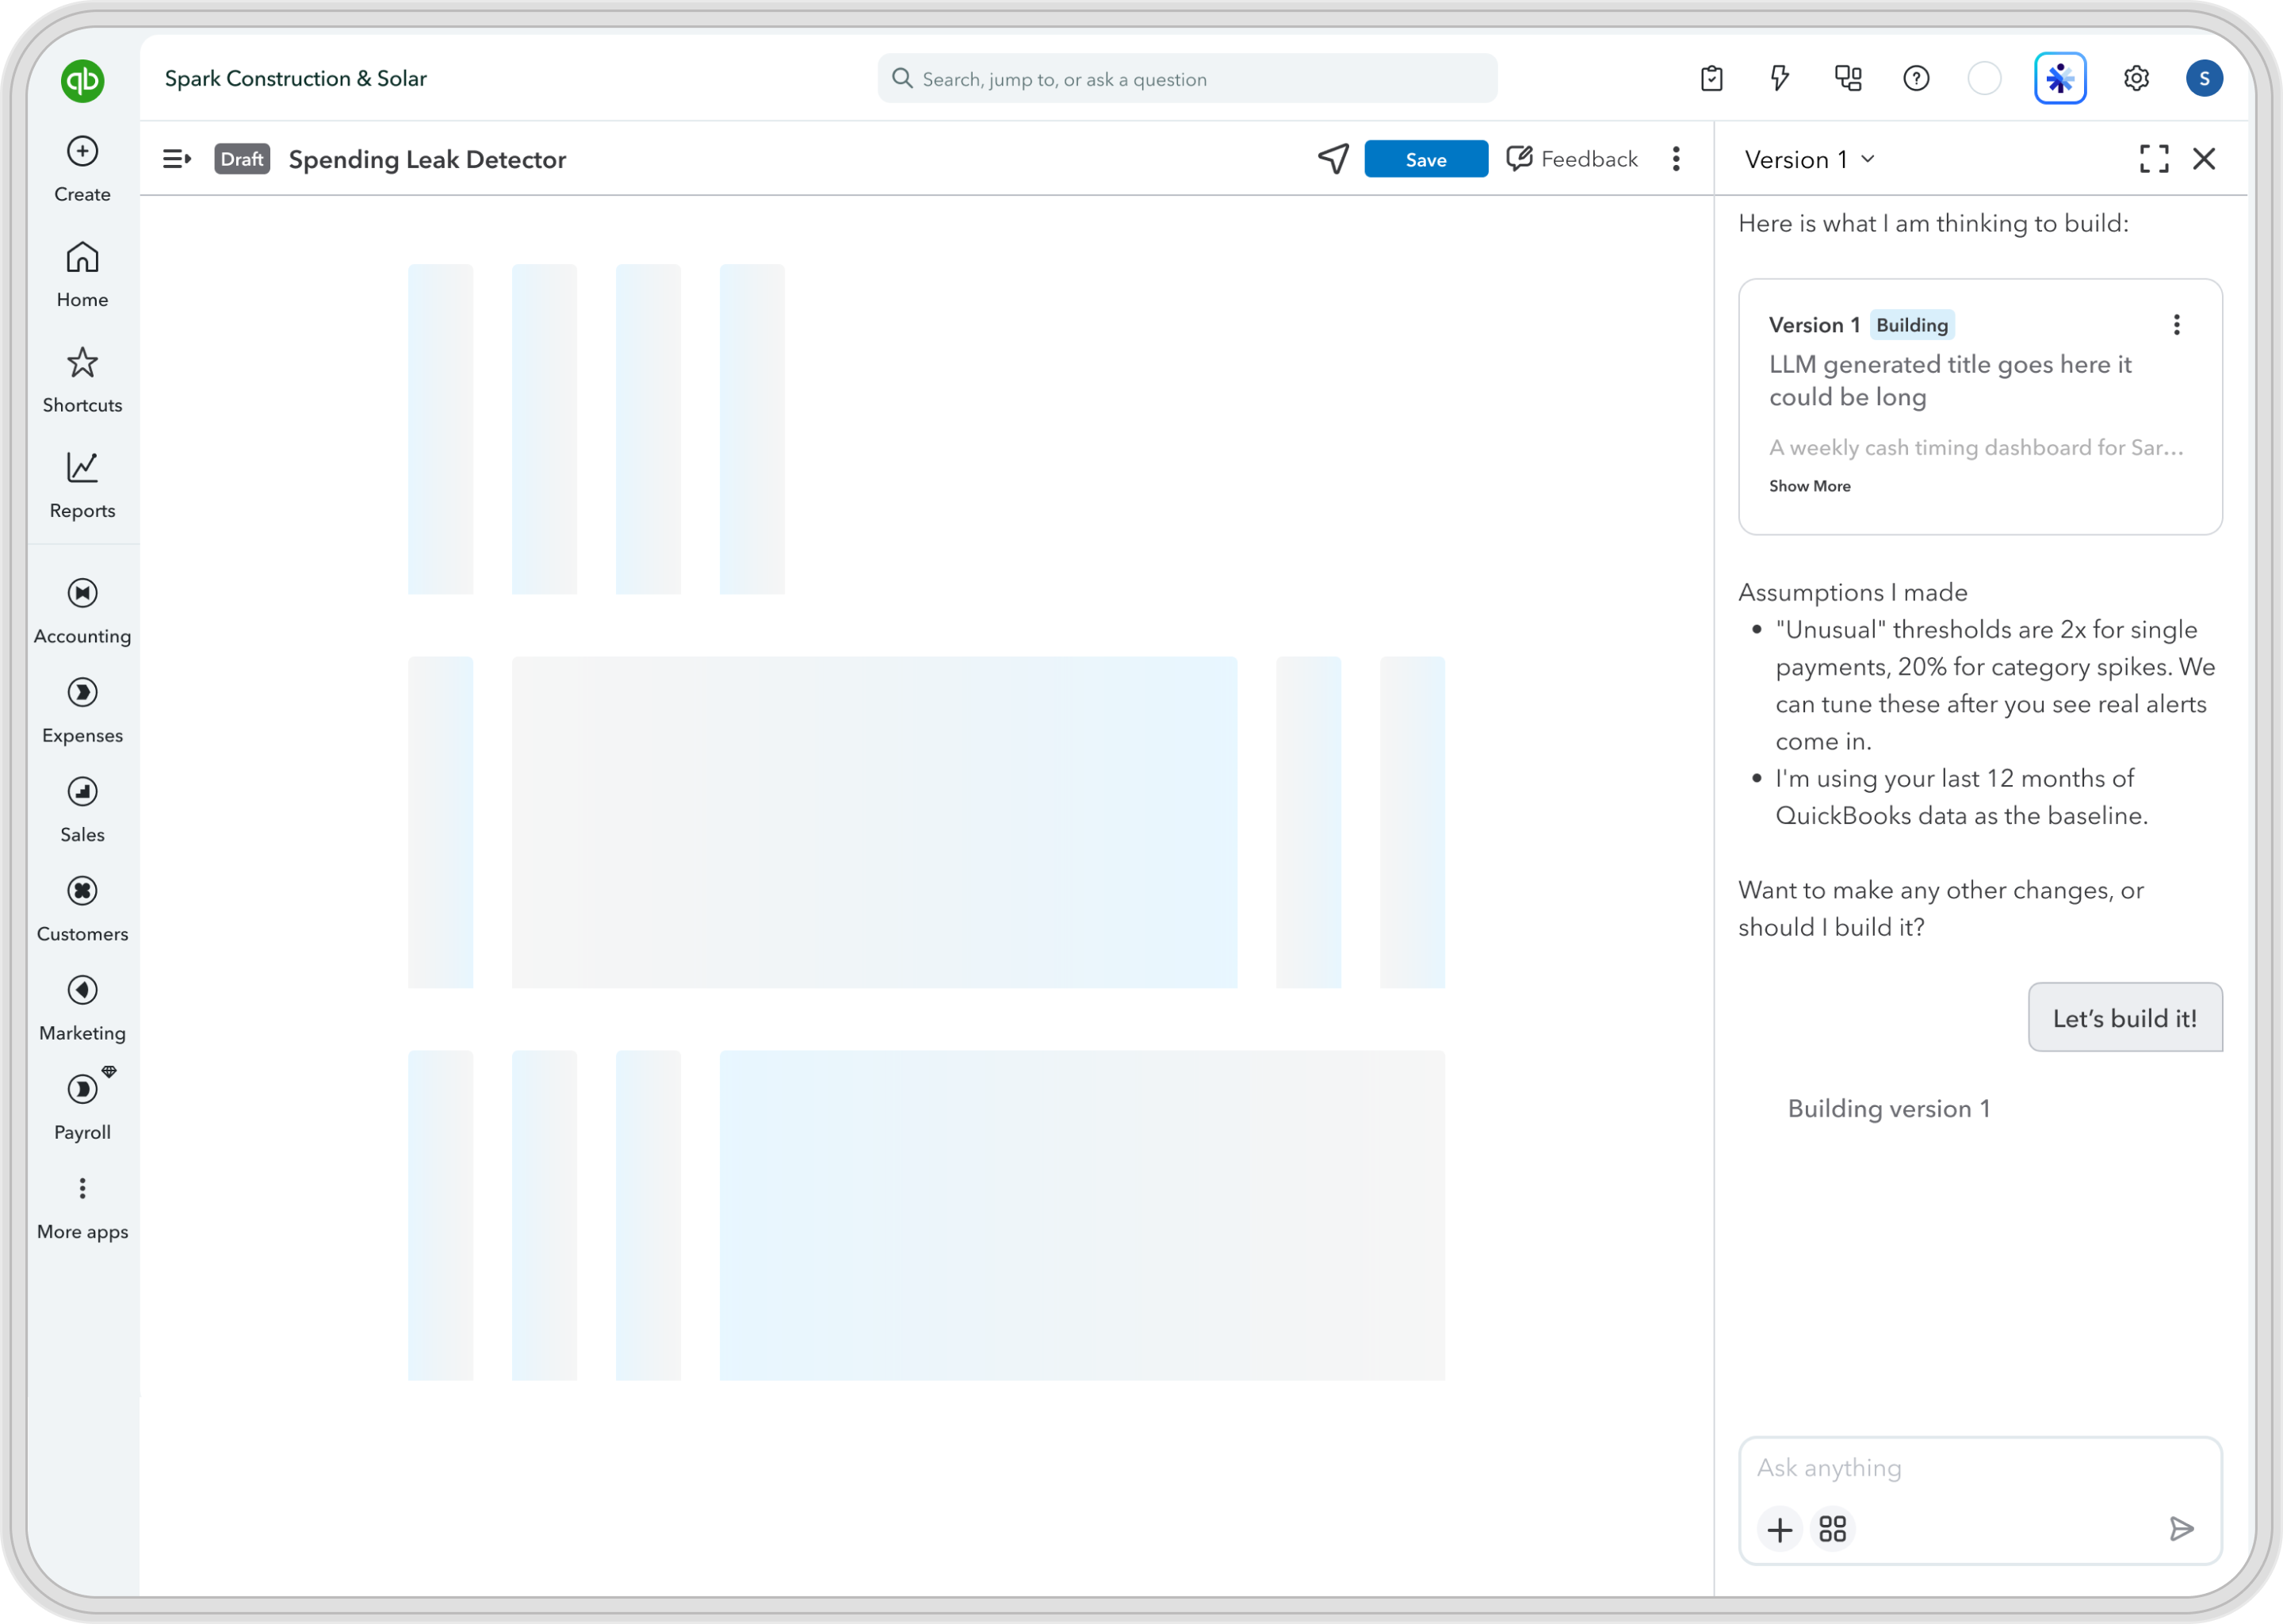Send the chat message arrow

click(x=2181, y=1529)
